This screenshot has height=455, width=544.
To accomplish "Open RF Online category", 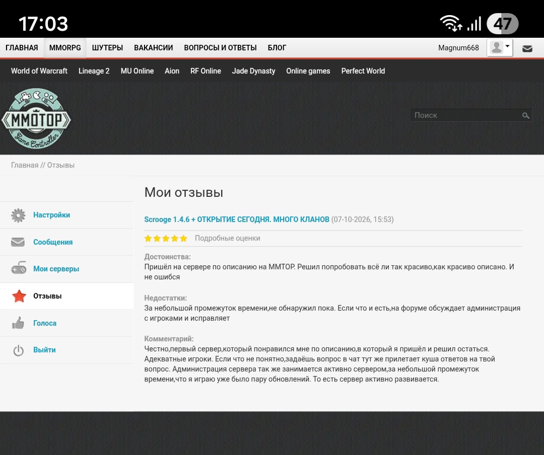I will [x=206, y=71].
